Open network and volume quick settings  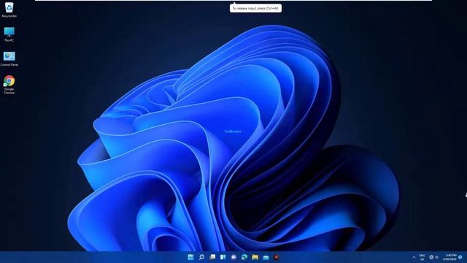(x=434, y=257)
